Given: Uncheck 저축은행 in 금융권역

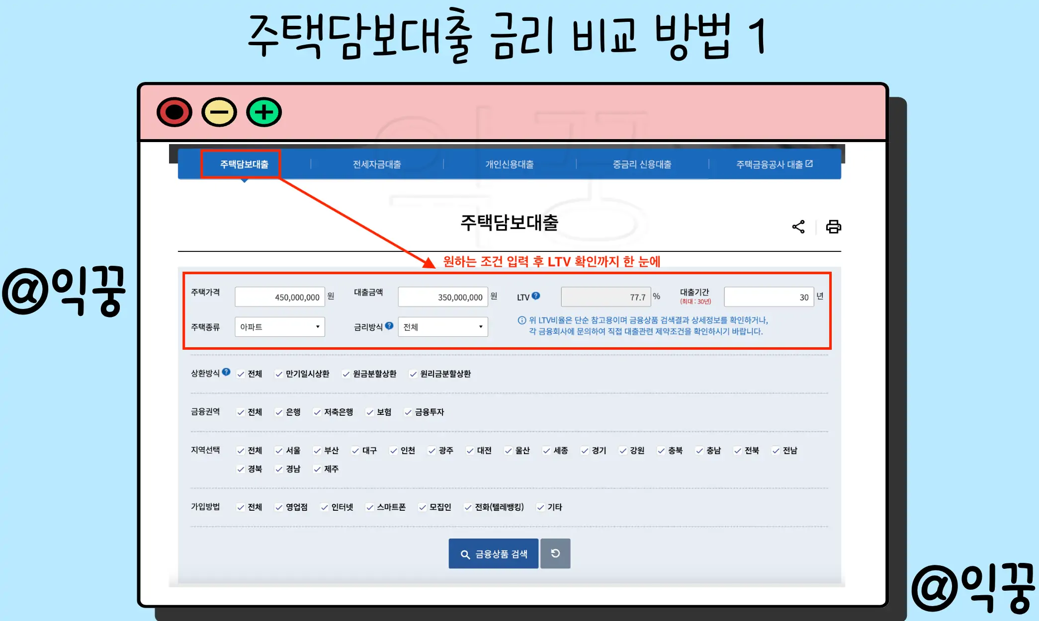Looking at the screenshot, I should 317,412.
